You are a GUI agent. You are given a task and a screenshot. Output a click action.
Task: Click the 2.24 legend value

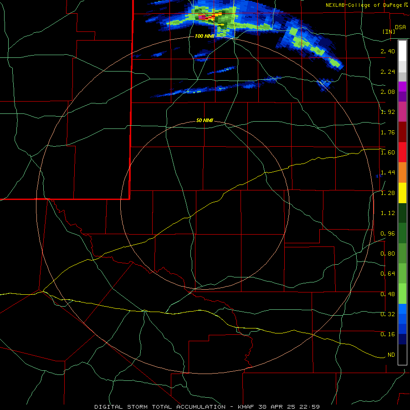point(388,72)
